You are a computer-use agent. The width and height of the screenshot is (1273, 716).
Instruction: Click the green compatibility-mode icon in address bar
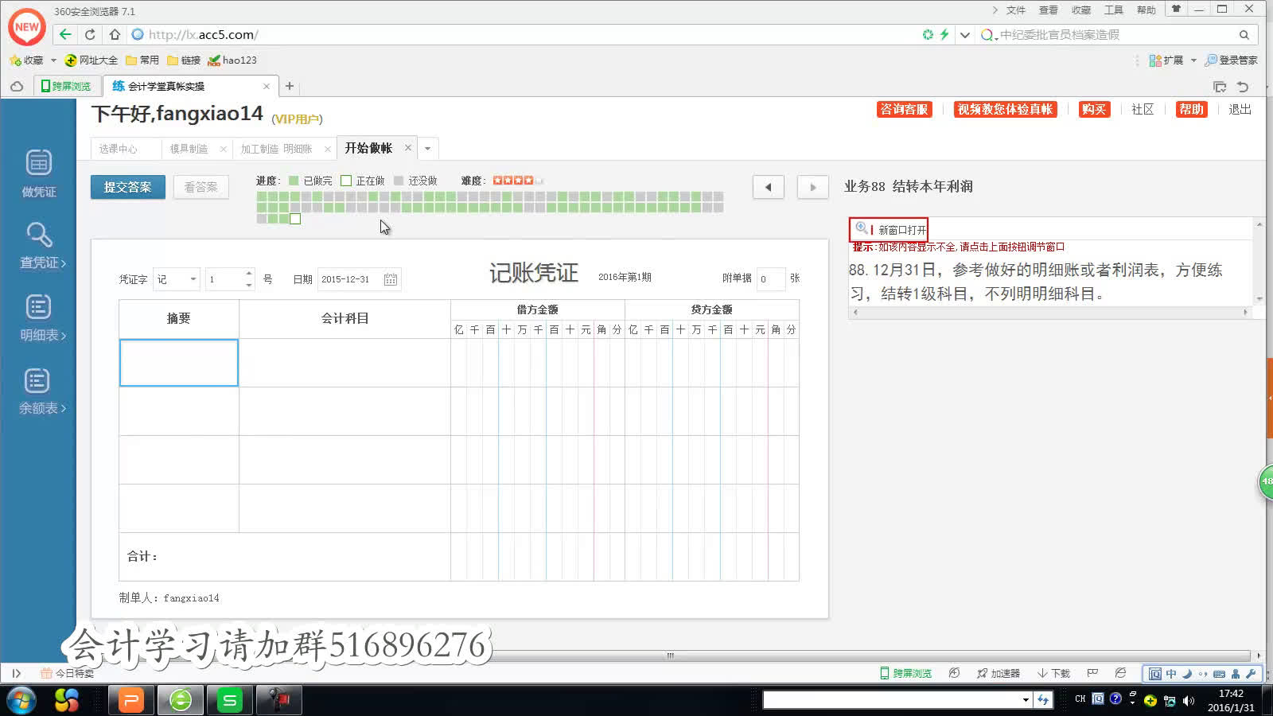tap(928, 34)
